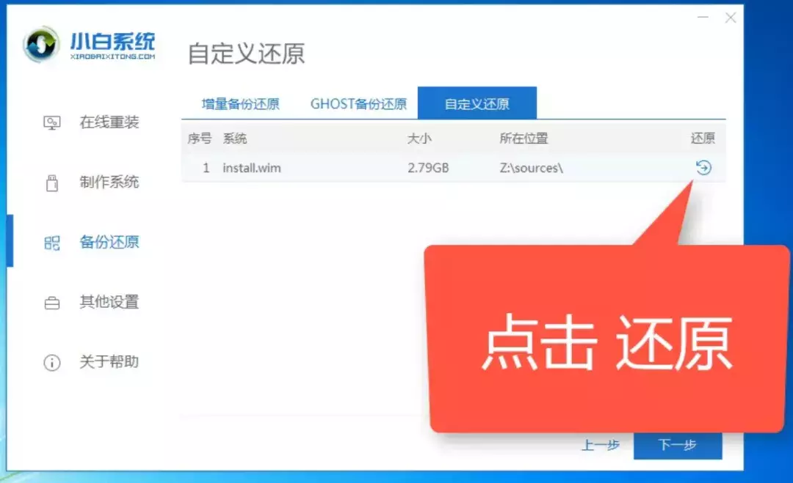The image size is (793, 483).
Task: Click the restore icon for install.wim
Action: pyautogui.click(x=703, y=168)
